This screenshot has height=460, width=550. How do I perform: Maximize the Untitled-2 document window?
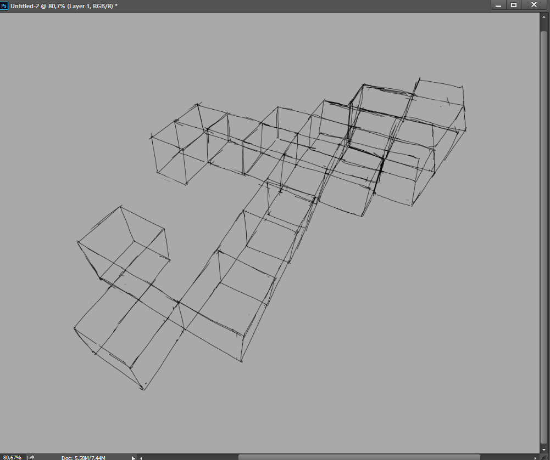[x=514, y=5]
